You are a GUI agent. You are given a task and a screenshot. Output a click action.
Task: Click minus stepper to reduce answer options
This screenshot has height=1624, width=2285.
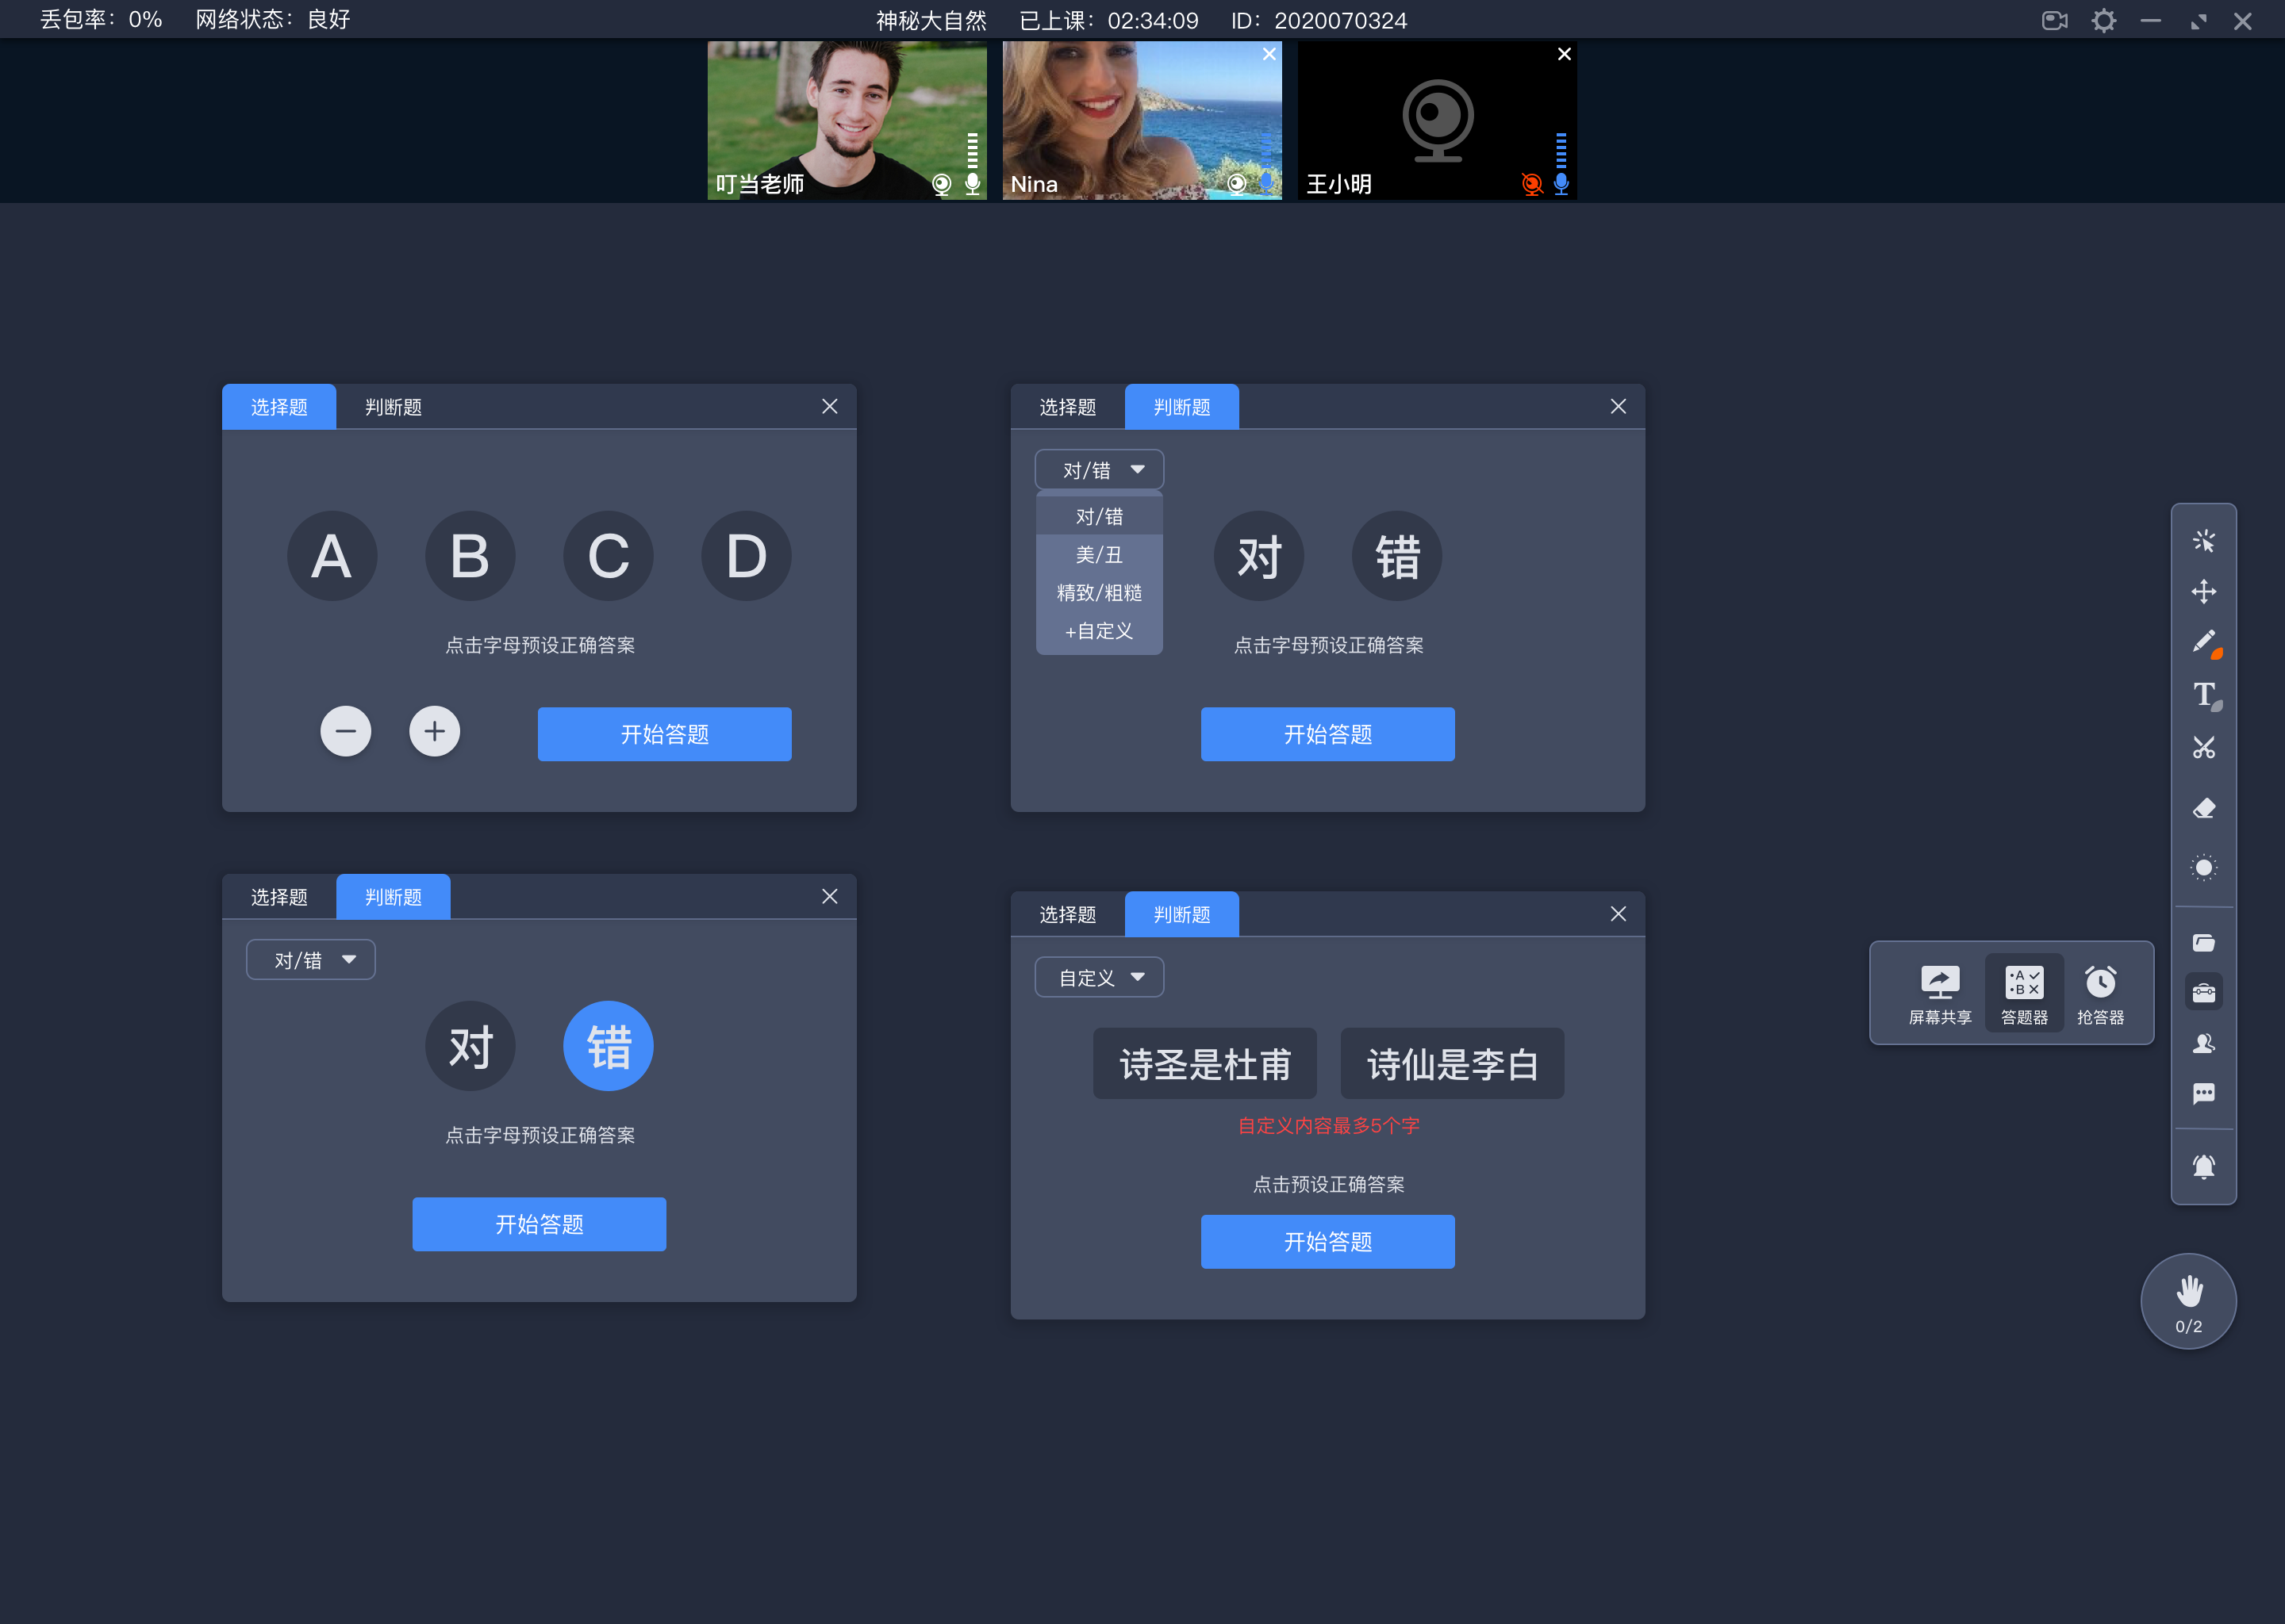pos(344,731)
